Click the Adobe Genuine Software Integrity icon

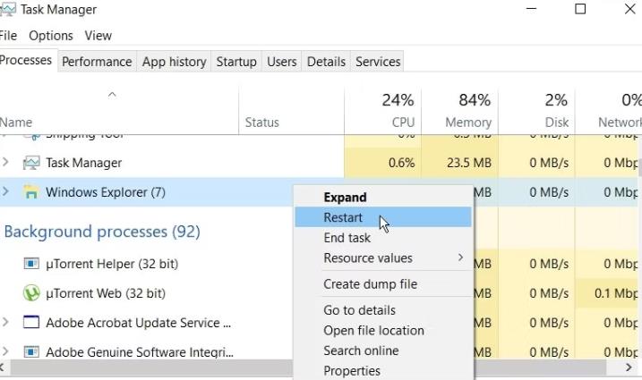click(x=31, y=351)
